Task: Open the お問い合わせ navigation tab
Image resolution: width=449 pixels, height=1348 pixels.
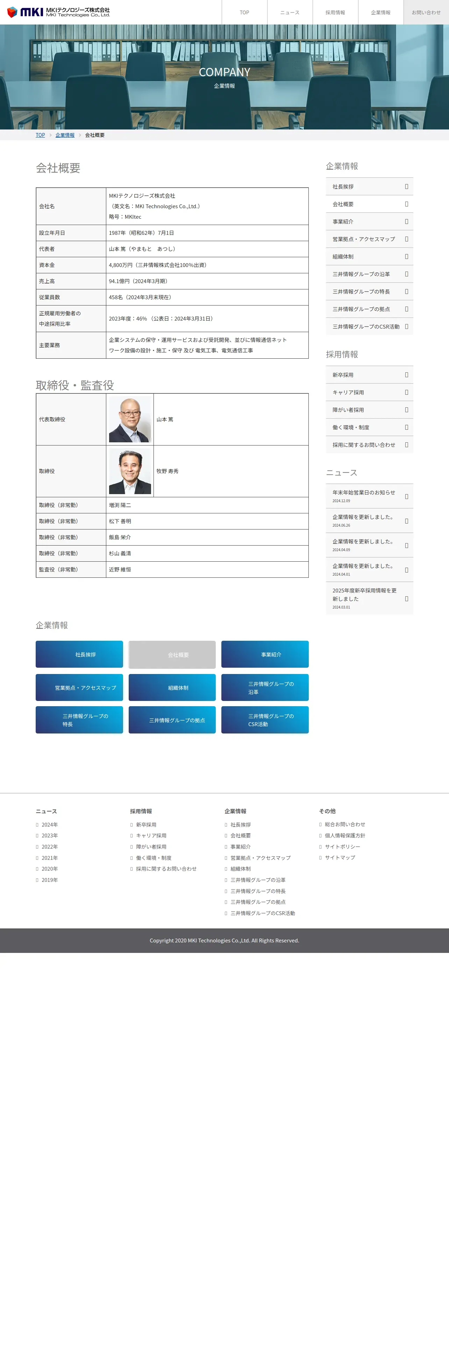Action: tap(426, 12)
